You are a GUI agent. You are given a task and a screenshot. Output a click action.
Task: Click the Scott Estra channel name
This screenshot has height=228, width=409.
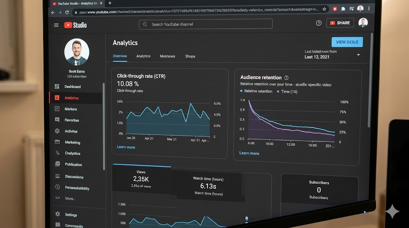(77, 71)
